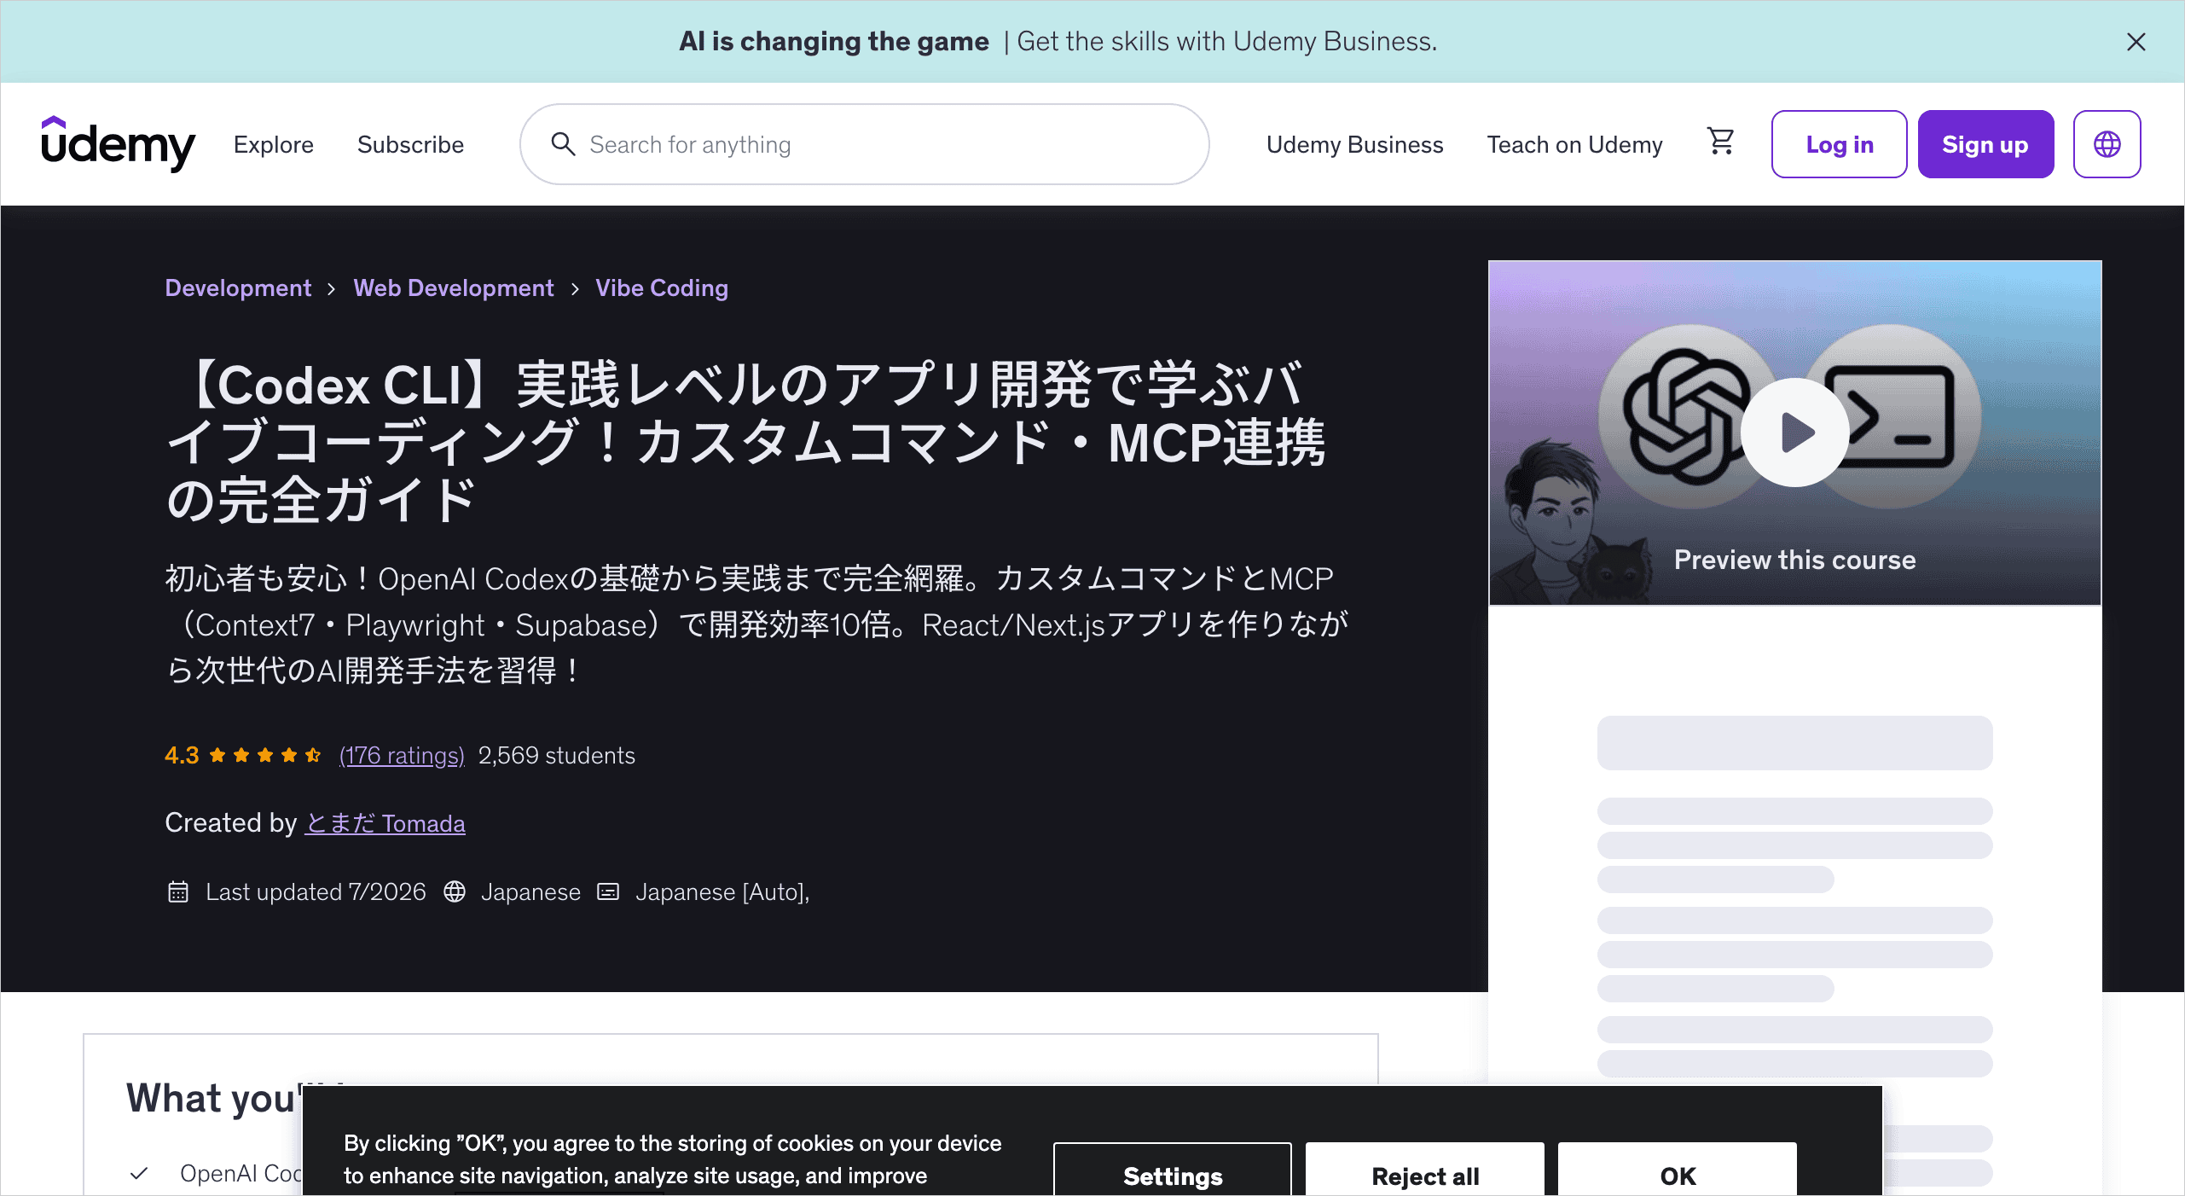Click the AI is changing the game banner text

834,42
